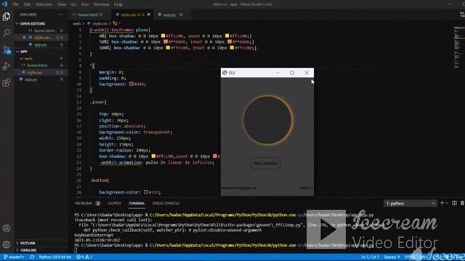465x261 pixels.
Task: Click glowing circle in GUI window
Action: (268, 120)
